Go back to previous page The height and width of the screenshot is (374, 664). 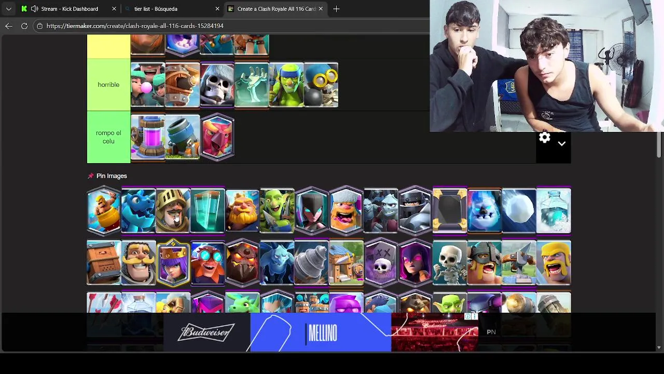[8, 25]
